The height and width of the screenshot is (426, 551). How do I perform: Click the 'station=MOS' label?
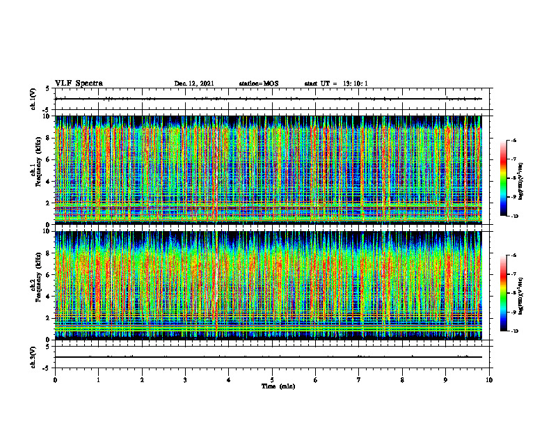pyautogui.click(x=259, y=84)
